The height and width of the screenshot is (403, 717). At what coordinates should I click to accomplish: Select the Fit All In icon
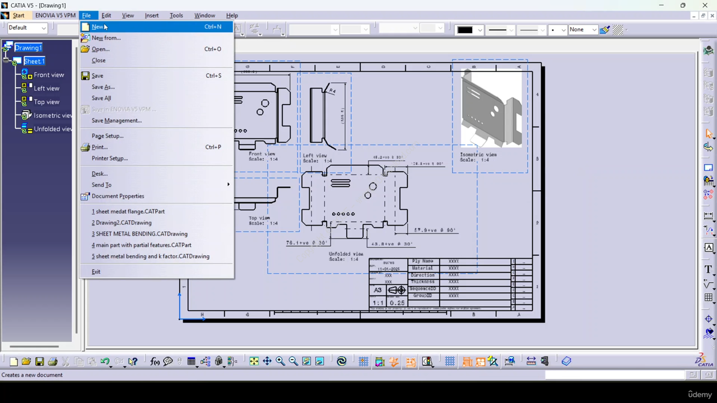(254, 361)
